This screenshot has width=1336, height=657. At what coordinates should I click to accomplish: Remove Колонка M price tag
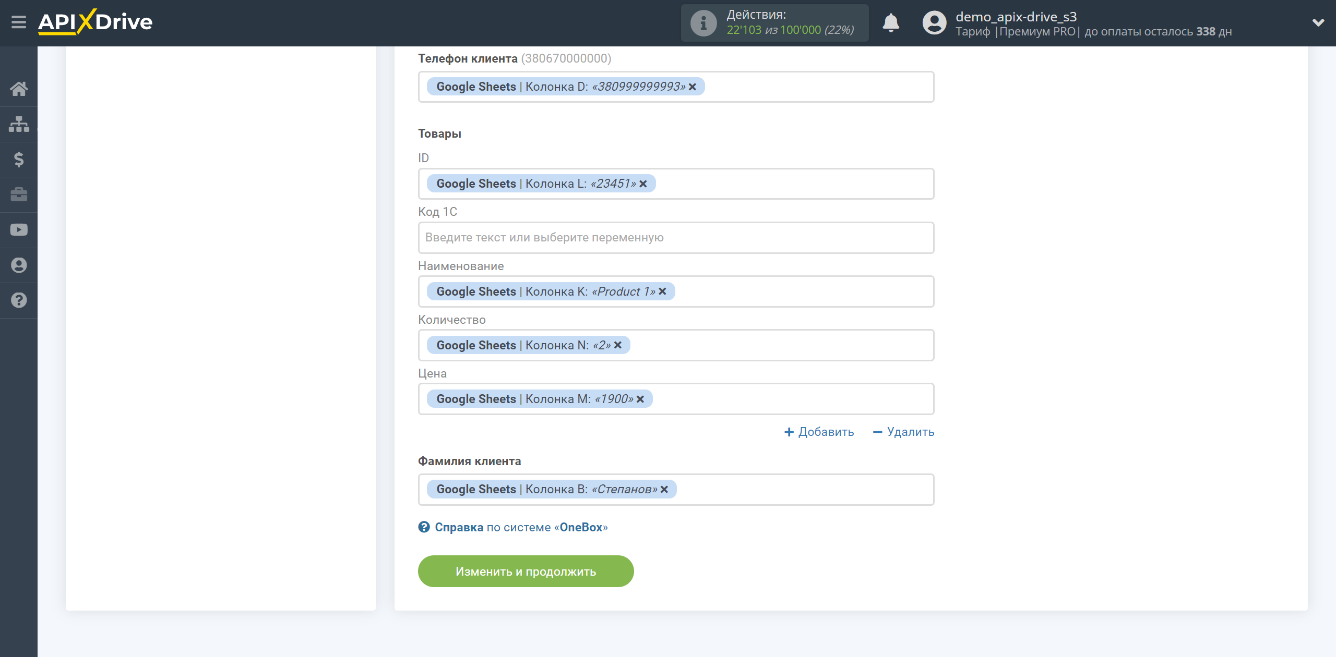[x=640, y=399]
